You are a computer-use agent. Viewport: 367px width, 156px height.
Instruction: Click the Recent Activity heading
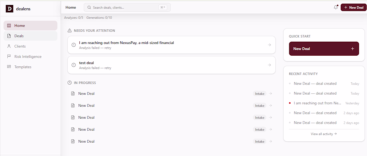tap(303, 74)
